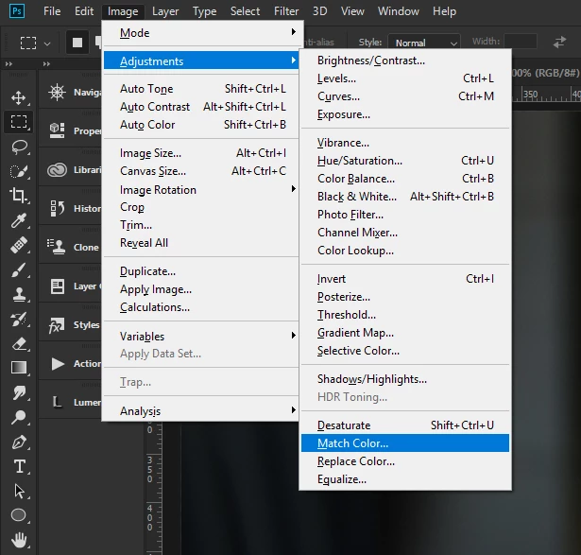Select Image Size menu item
581x555 pixels.
[202, 153]
